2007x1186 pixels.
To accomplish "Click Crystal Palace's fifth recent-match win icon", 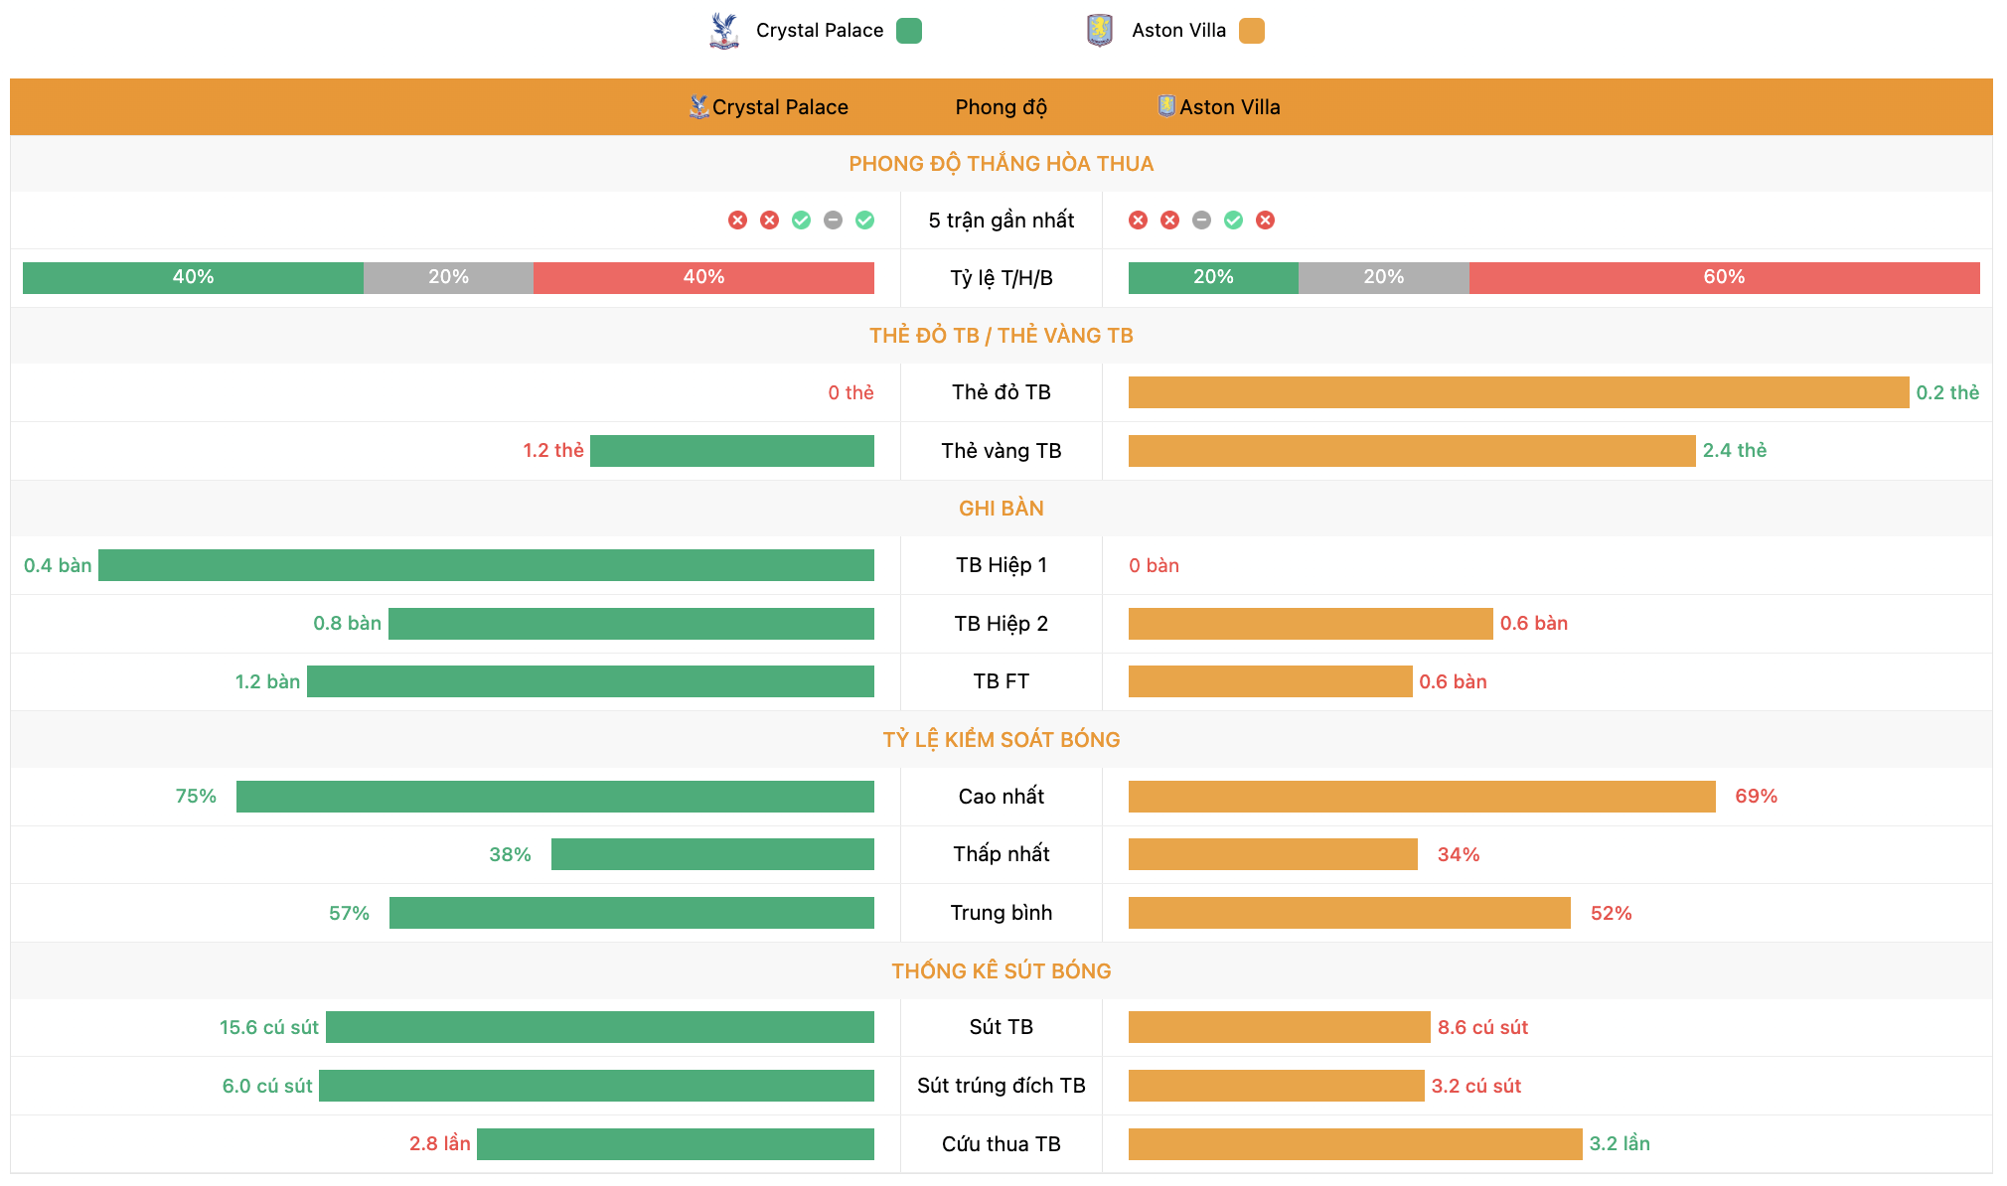I will pyautogui.click(x=864, y=221).
